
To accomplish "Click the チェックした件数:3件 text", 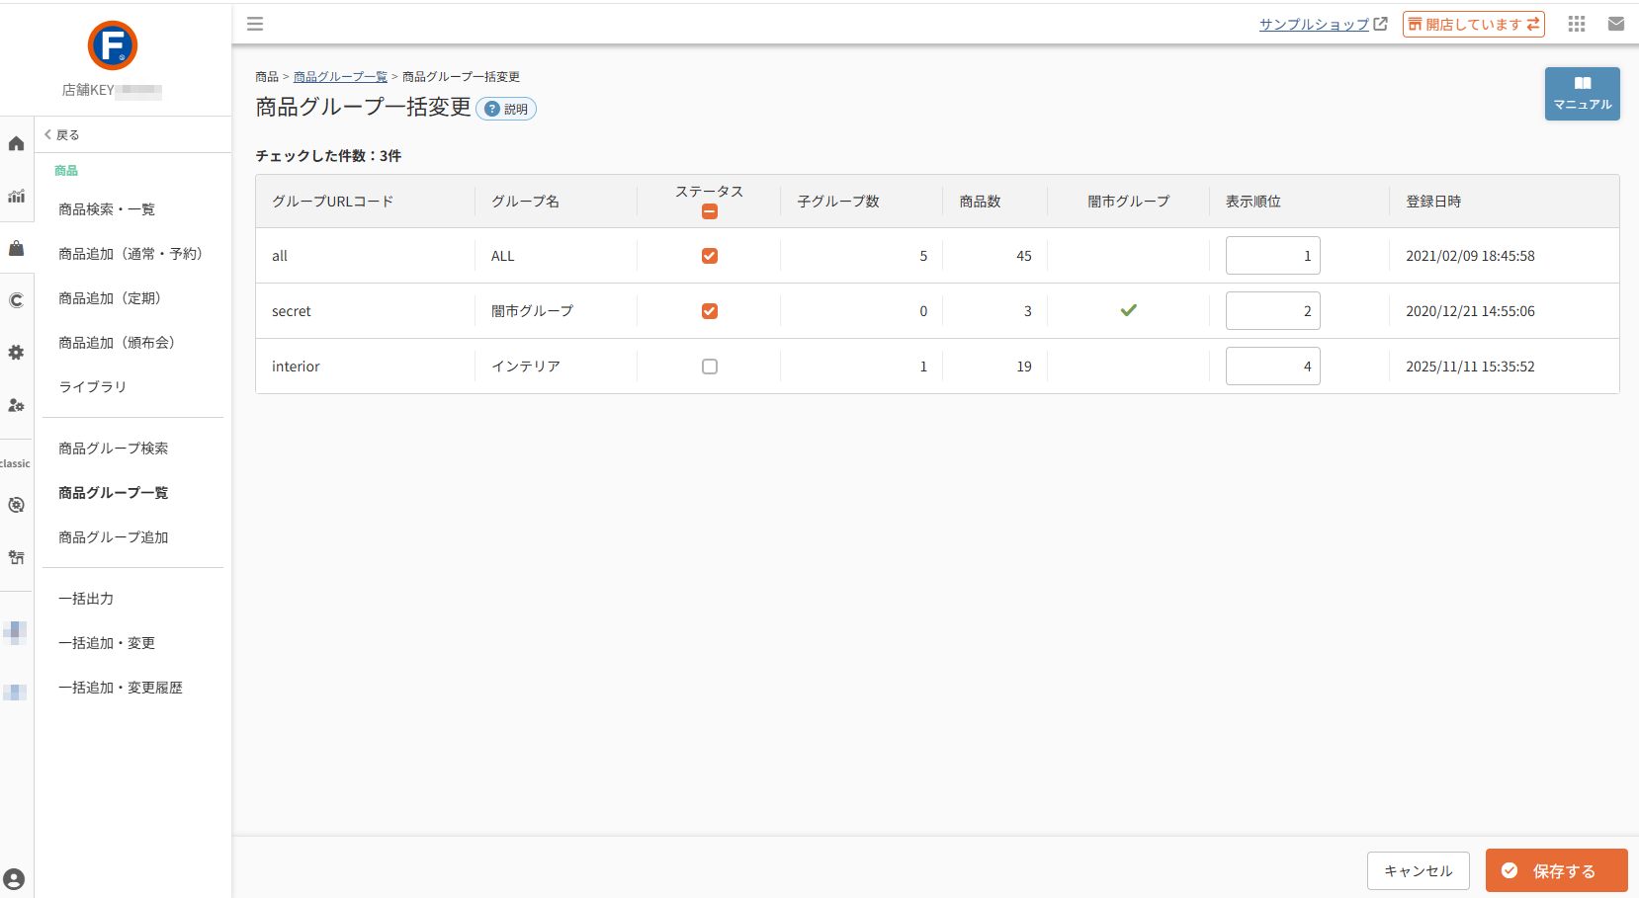I will (x=328, y=156).
